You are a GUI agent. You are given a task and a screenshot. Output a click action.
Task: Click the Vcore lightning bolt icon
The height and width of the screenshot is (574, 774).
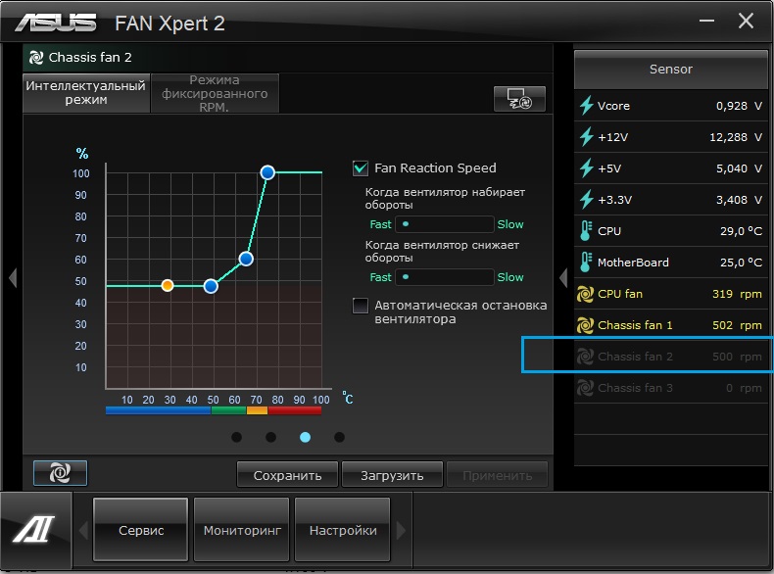[586, 106]
